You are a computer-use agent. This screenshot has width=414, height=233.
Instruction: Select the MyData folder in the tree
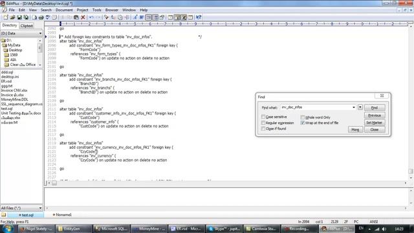14,45
